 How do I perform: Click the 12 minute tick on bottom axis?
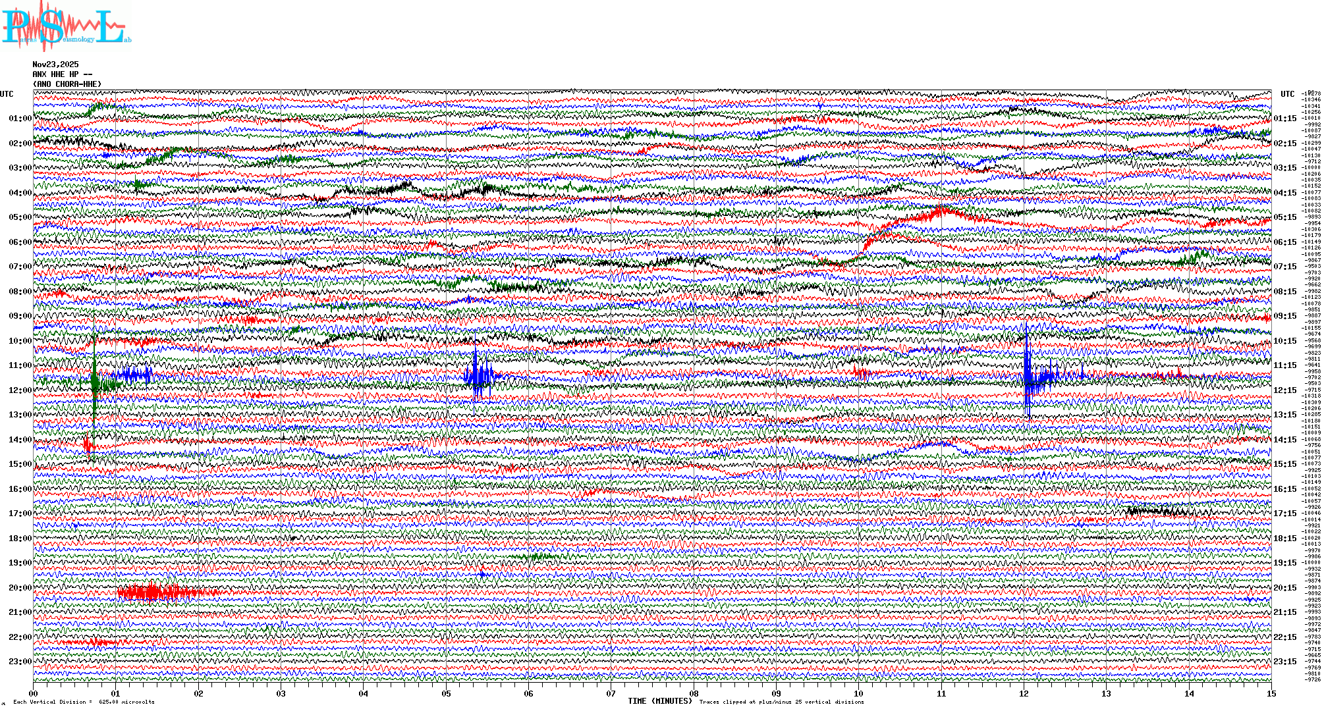click(1024, 693)
